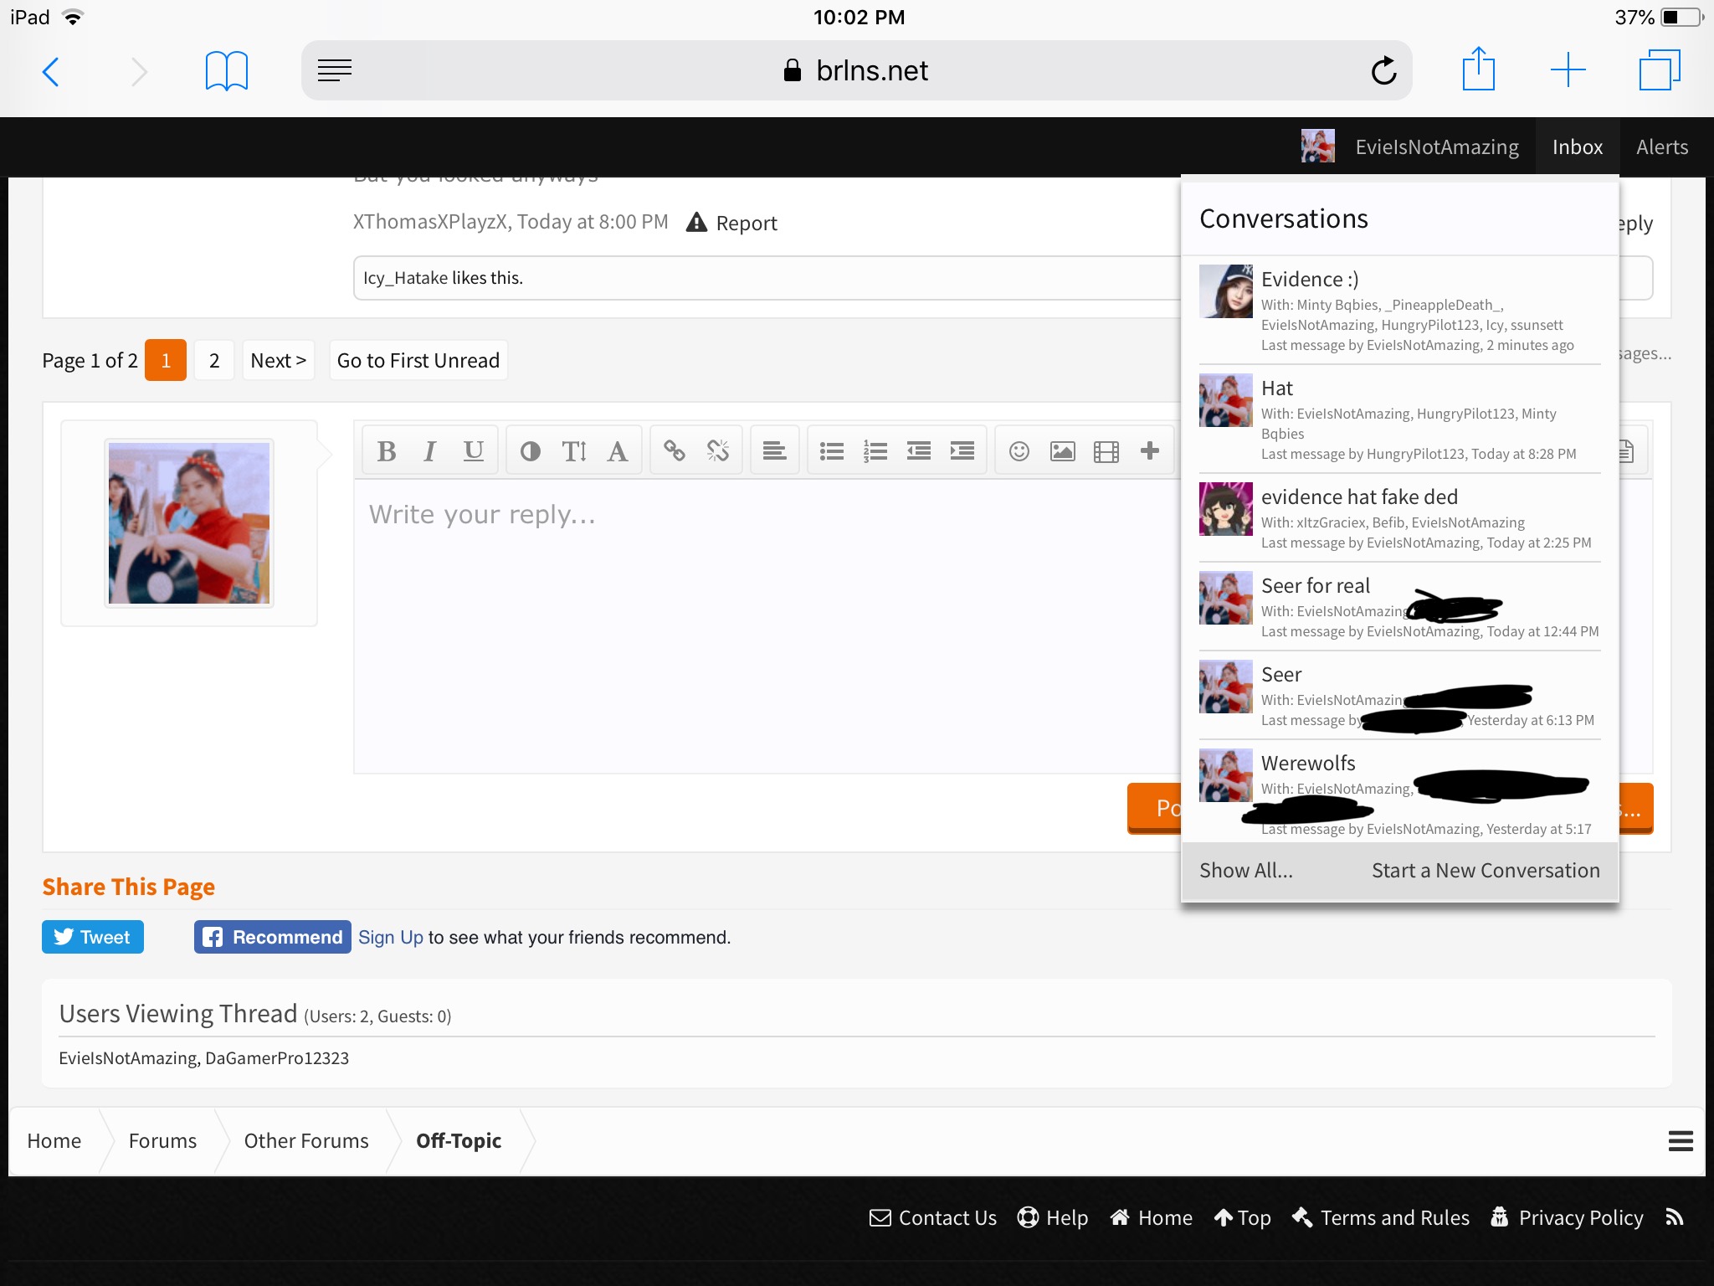Click the RSS feed icon
The height and width of the screenshot is (1286, 1714).
tap(1675, 1217)
